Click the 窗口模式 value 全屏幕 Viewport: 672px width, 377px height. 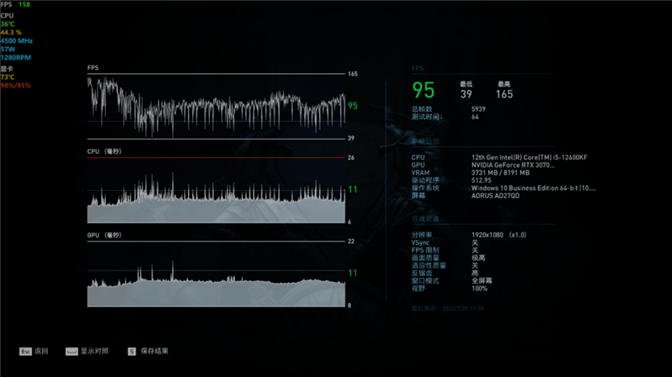[481, 280]
